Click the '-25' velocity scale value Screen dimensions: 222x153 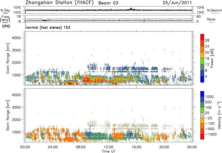(209, 118)
